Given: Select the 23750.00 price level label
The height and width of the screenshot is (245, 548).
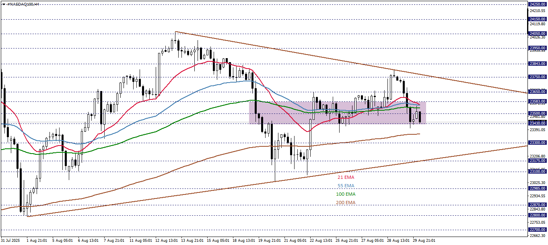Looking at the screenshot, I should coord(538,77).
